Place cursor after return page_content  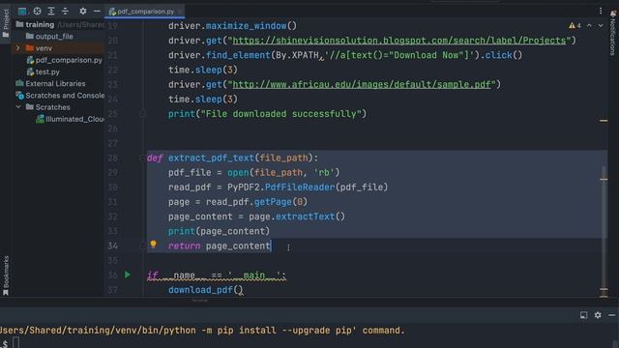(x=272, y=246)
